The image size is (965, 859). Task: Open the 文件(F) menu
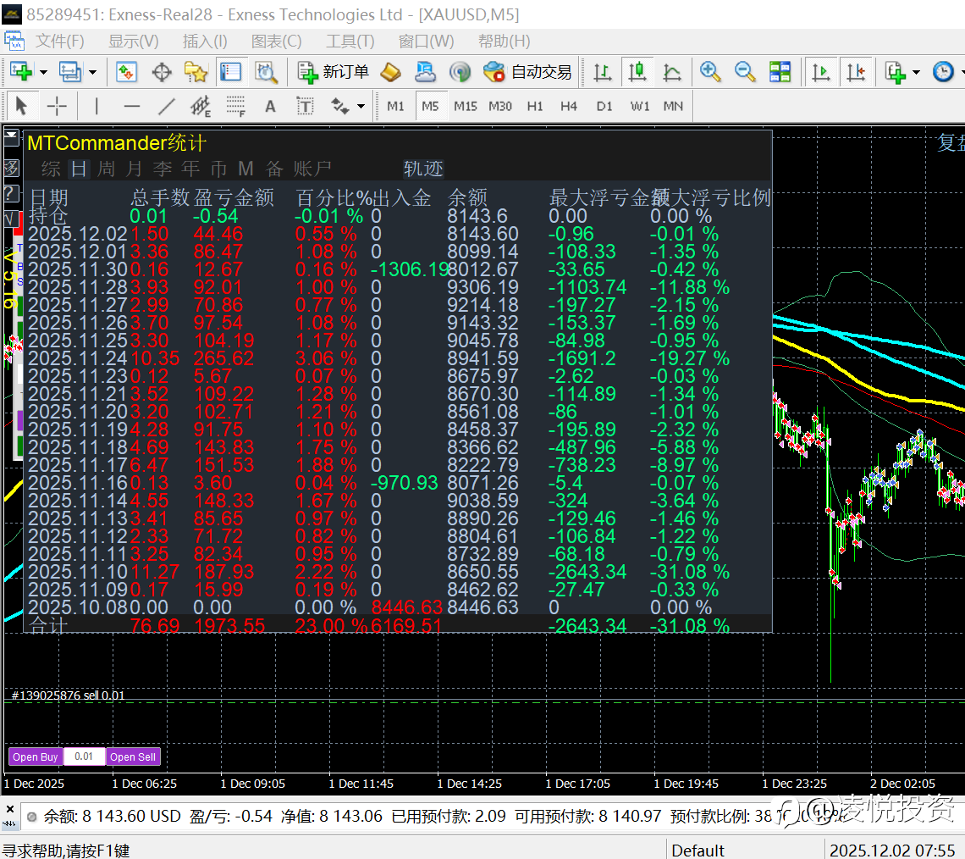coord(59,42)
